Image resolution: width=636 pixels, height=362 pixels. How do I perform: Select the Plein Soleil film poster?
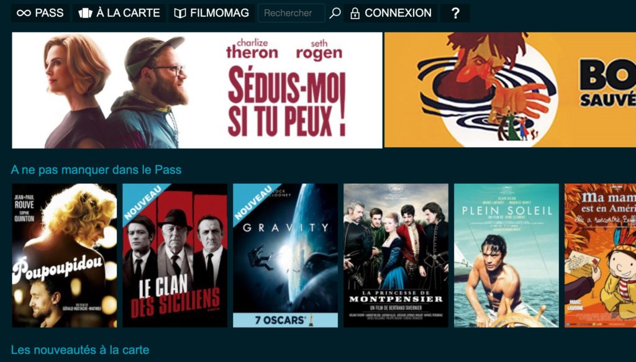pyautogui.click(x=506, y=255)
